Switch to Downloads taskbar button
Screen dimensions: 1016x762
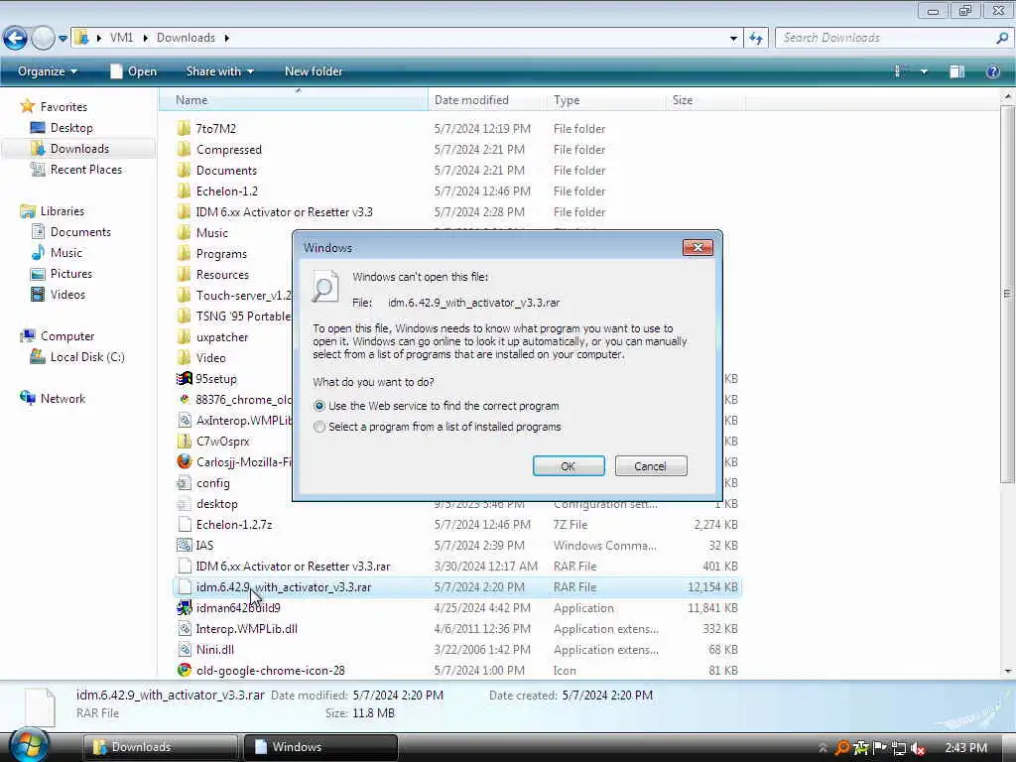pos(160,747)
